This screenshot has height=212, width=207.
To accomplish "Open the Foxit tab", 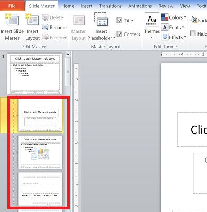I will 202,6.
